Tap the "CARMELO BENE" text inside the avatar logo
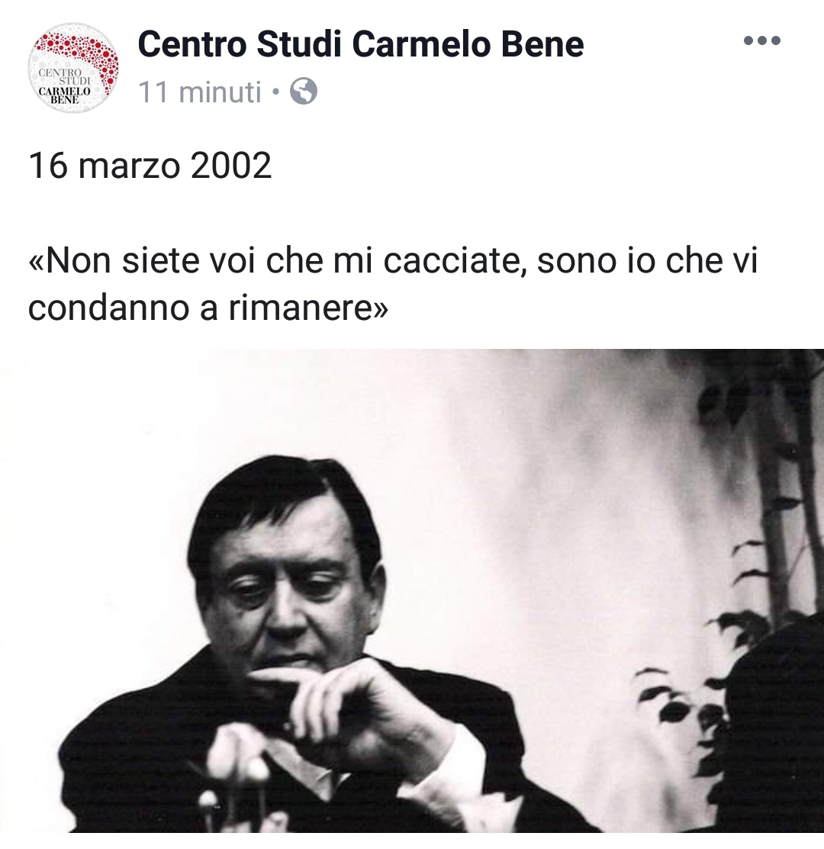This screenshot has width=824, height=849. 64,96
